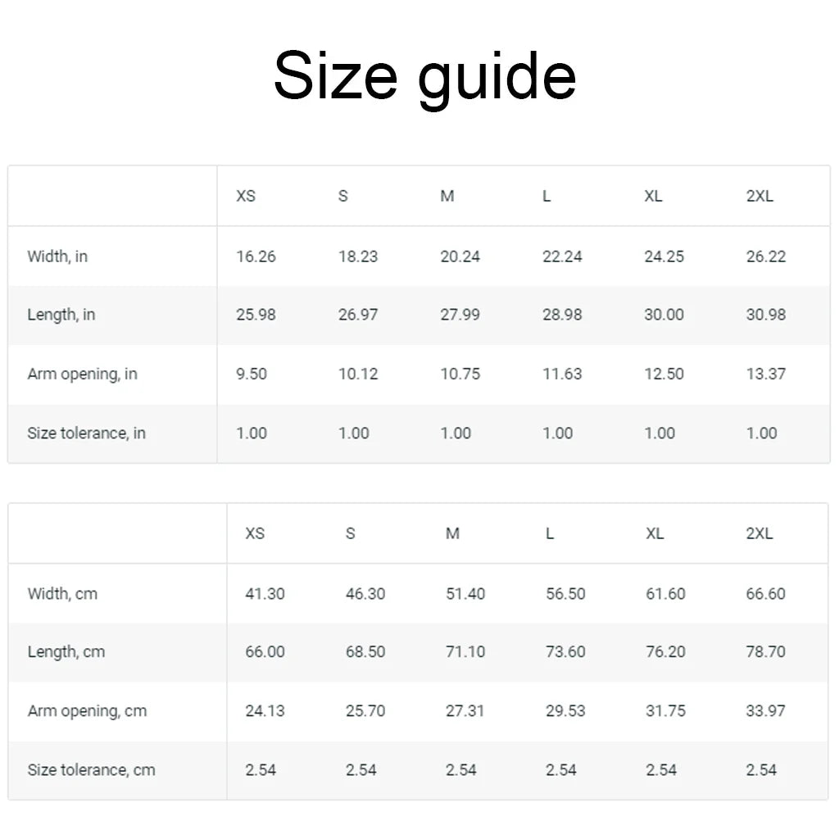Screen dimensions: 839x839
Task: Click the XS width value 16.26
Action: tap(256, 256)
